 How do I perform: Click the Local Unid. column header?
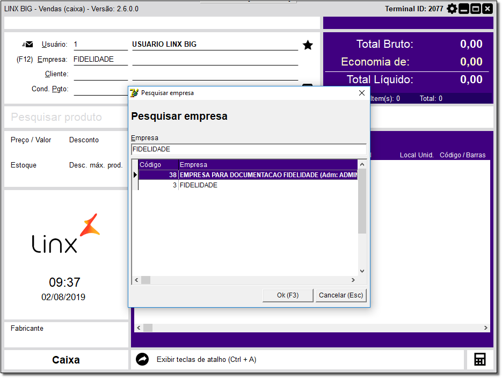(417, 155)
